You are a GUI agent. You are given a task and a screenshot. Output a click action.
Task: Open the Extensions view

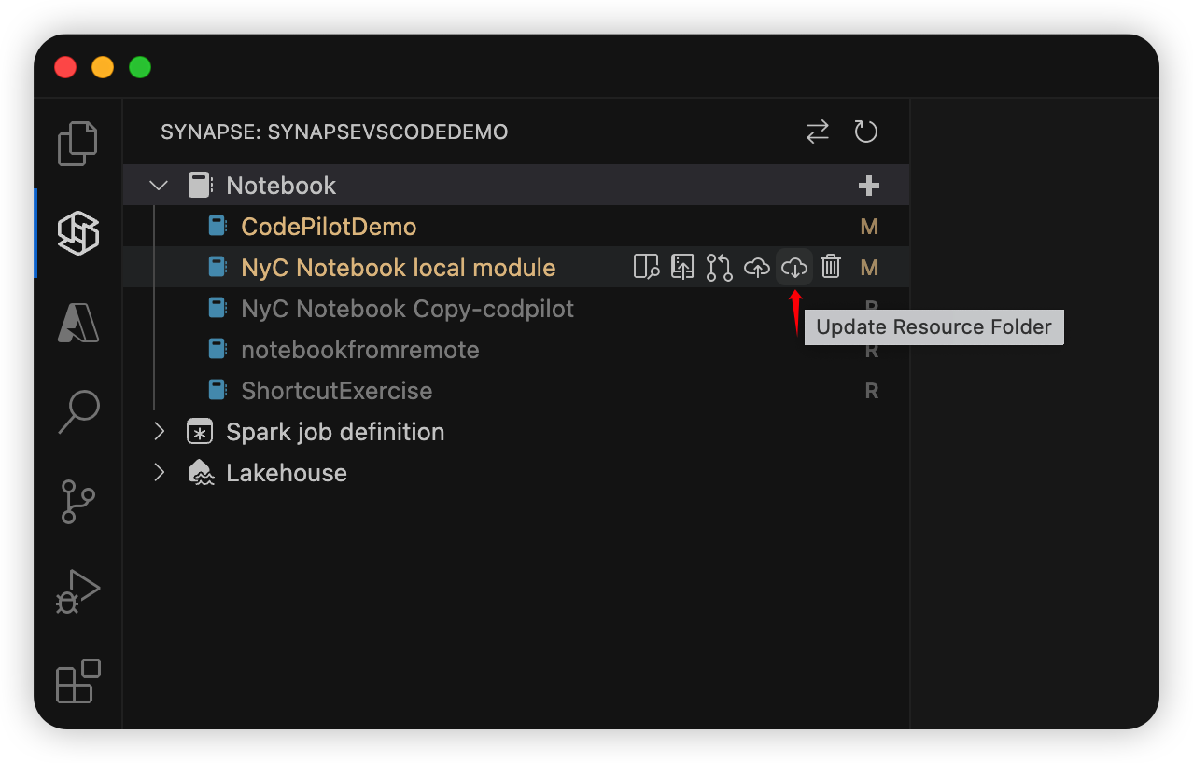point(78,681)
